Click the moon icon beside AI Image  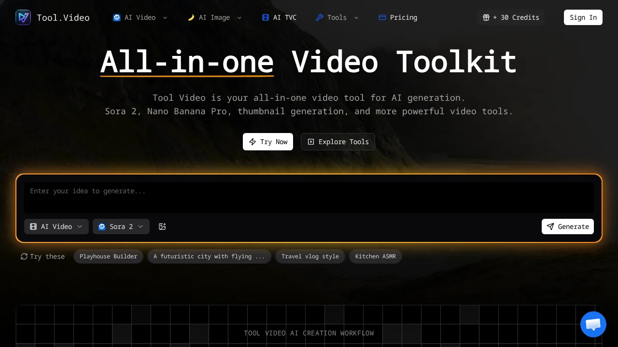(192, 17)
